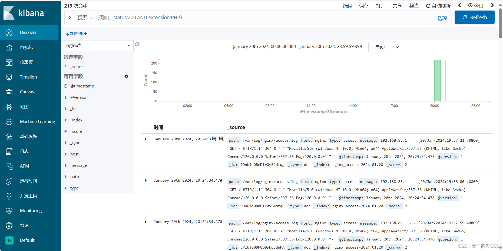Open the 开发工具 dev tools icon
The image size is (503, 251).
(x=9, y=196)
